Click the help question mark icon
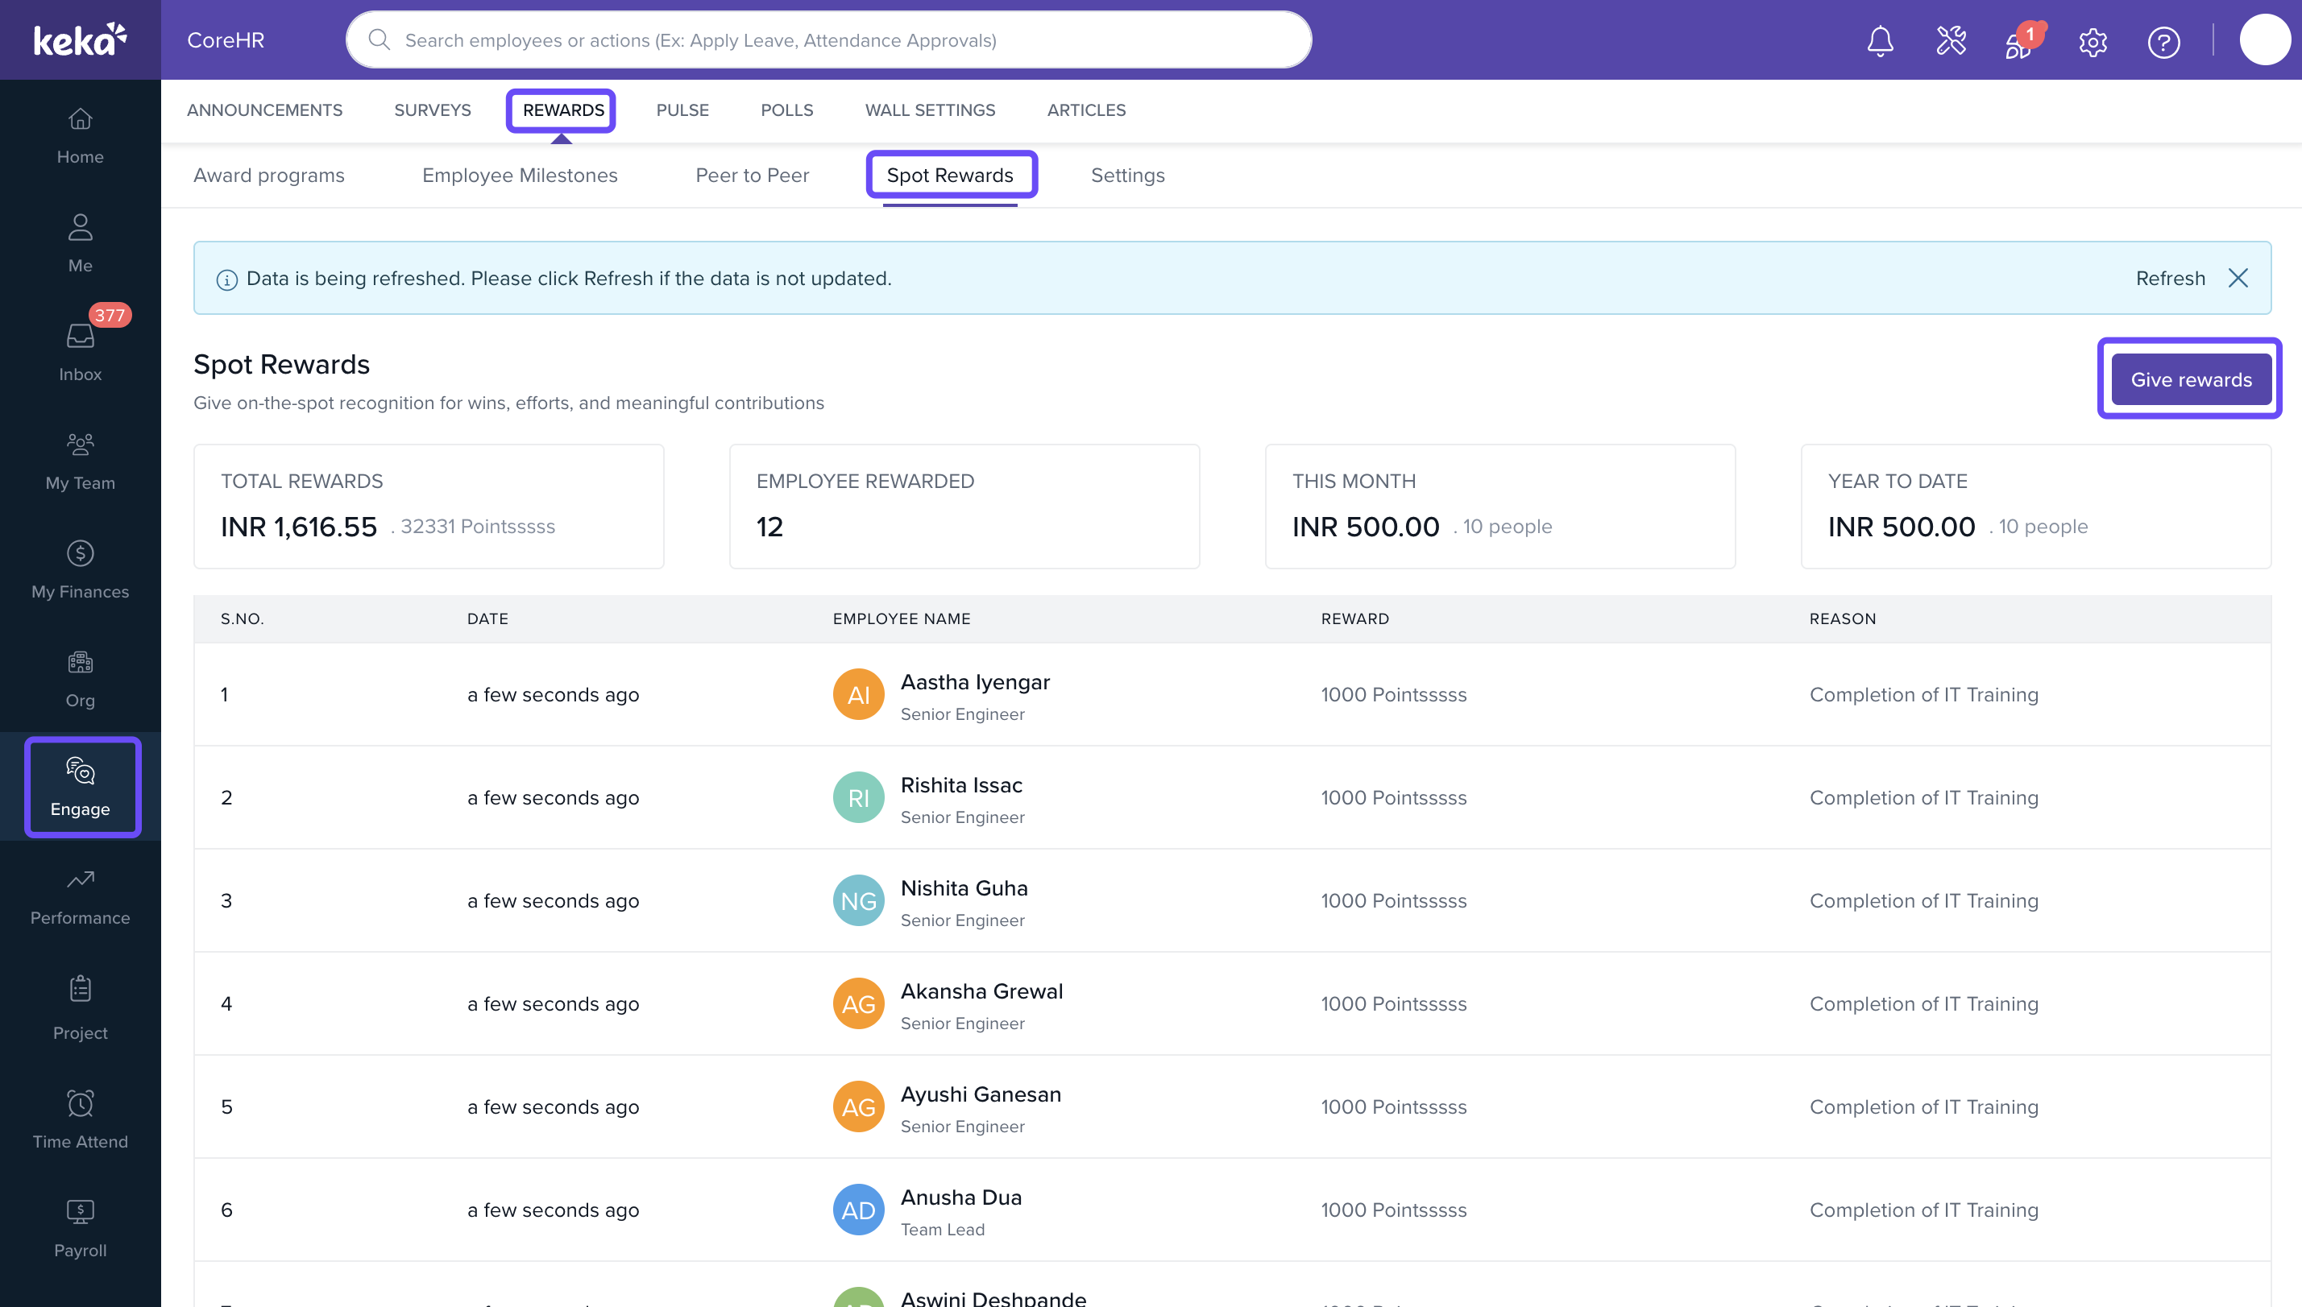The height and width of the screenshot is (1307, 2302). [x=2163, y=41]
